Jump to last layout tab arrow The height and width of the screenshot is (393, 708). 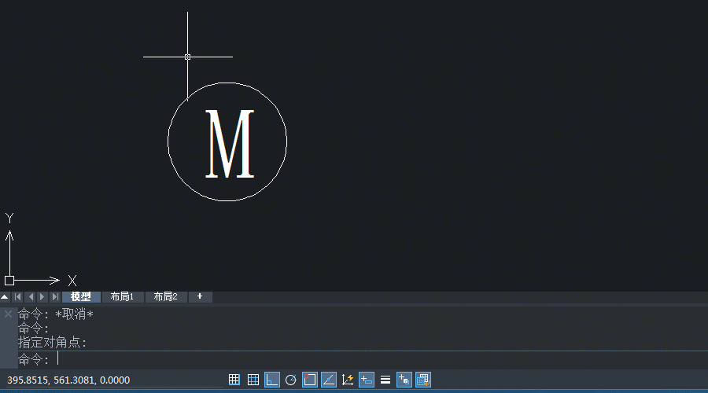[x=55, y=297]
